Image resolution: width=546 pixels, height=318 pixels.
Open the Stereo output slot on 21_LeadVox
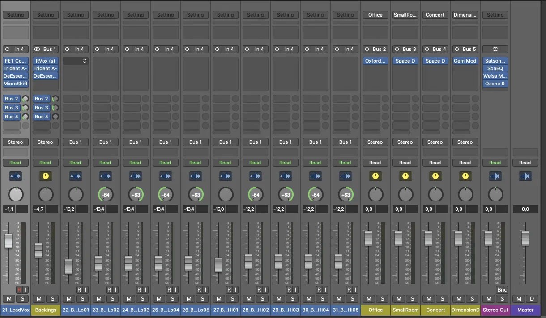point(16,142)
